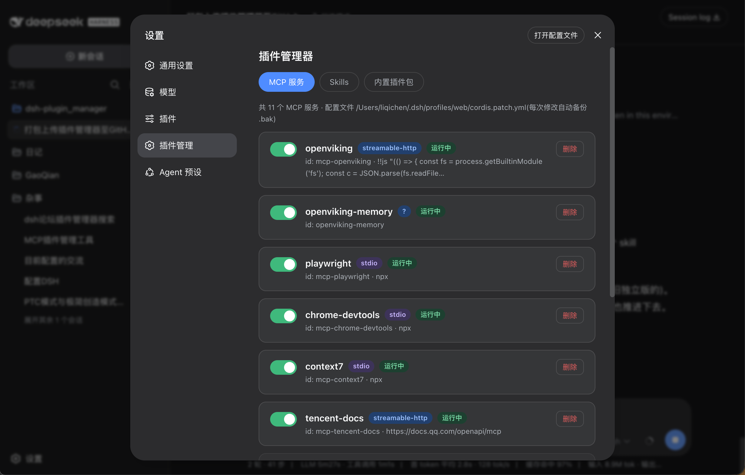The width and height of the screenshot is (745, 475).
Task: Open 通用设置 in the settings sidebar
Action: point(187,66)
